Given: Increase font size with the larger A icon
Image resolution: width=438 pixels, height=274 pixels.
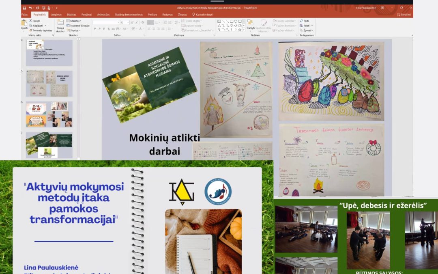Looking at the screenshot, I should click(132, 22).
